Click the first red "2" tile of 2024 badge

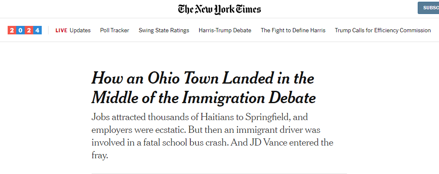[11, 30]
